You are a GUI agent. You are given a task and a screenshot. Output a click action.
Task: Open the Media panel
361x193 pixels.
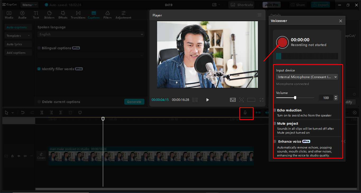tap(9, 15)
